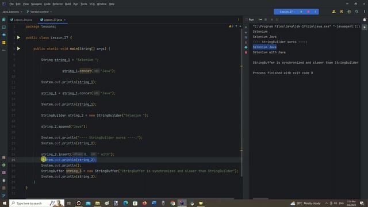Open Firefox from the taskbar
This screenshot has height=207, width=368.
click(144, 203)
